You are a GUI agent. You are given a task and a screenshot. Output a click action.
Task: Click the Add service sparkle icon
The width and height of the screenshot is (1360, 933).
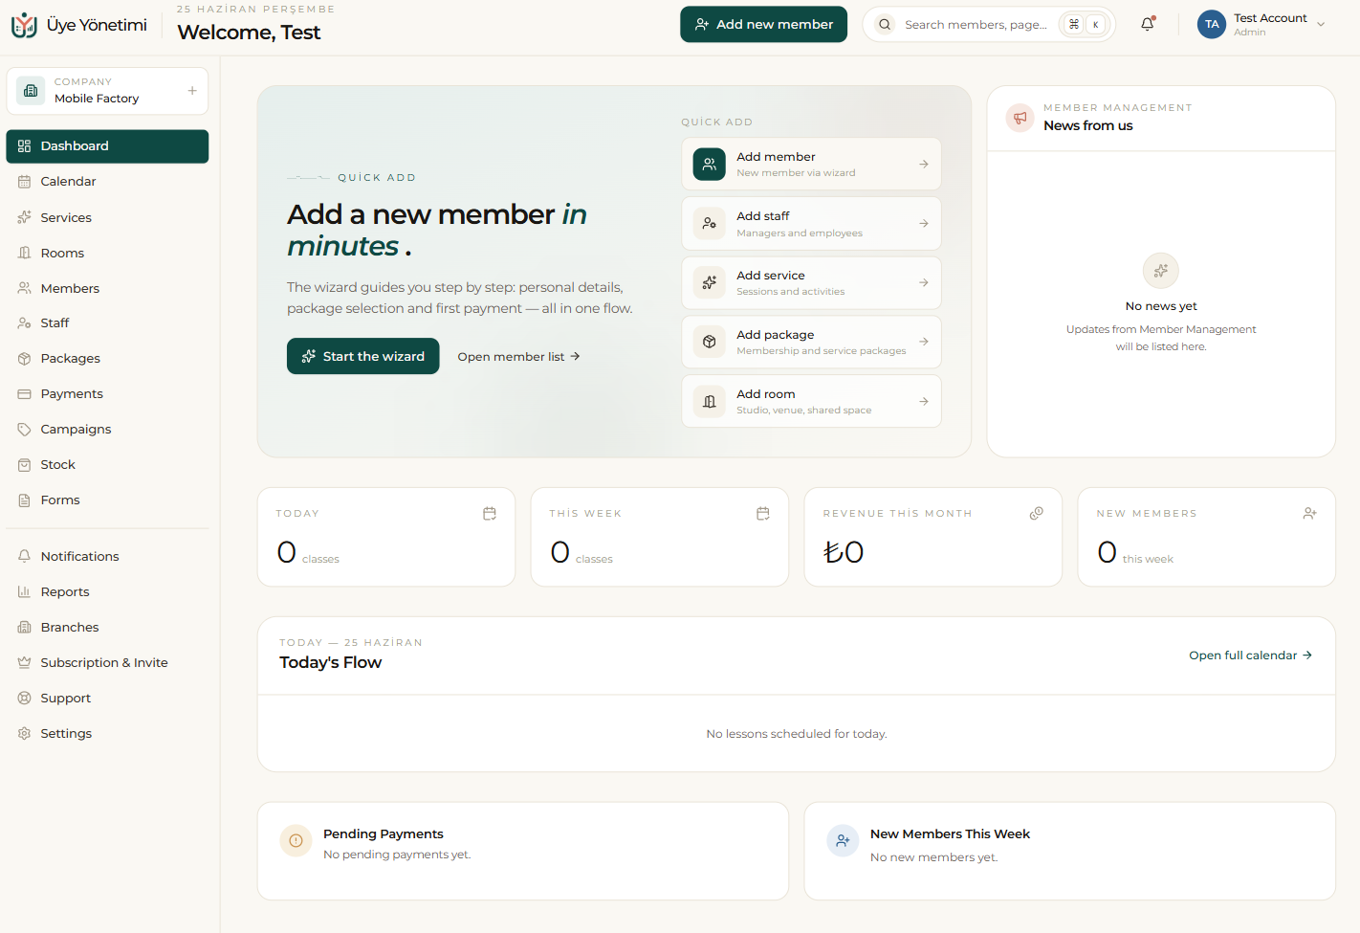pos(710,282)
